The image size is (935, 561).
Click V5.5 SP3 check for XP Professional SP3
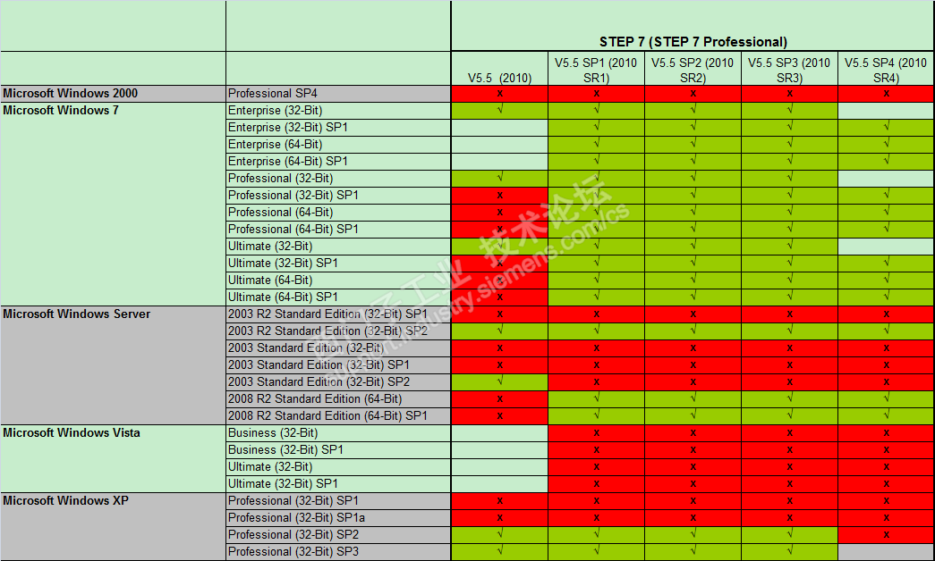coord(789,552)
